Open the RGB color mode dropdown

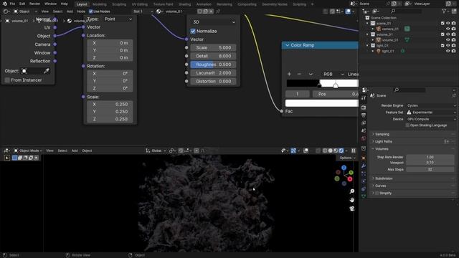[x=333, y=75]
